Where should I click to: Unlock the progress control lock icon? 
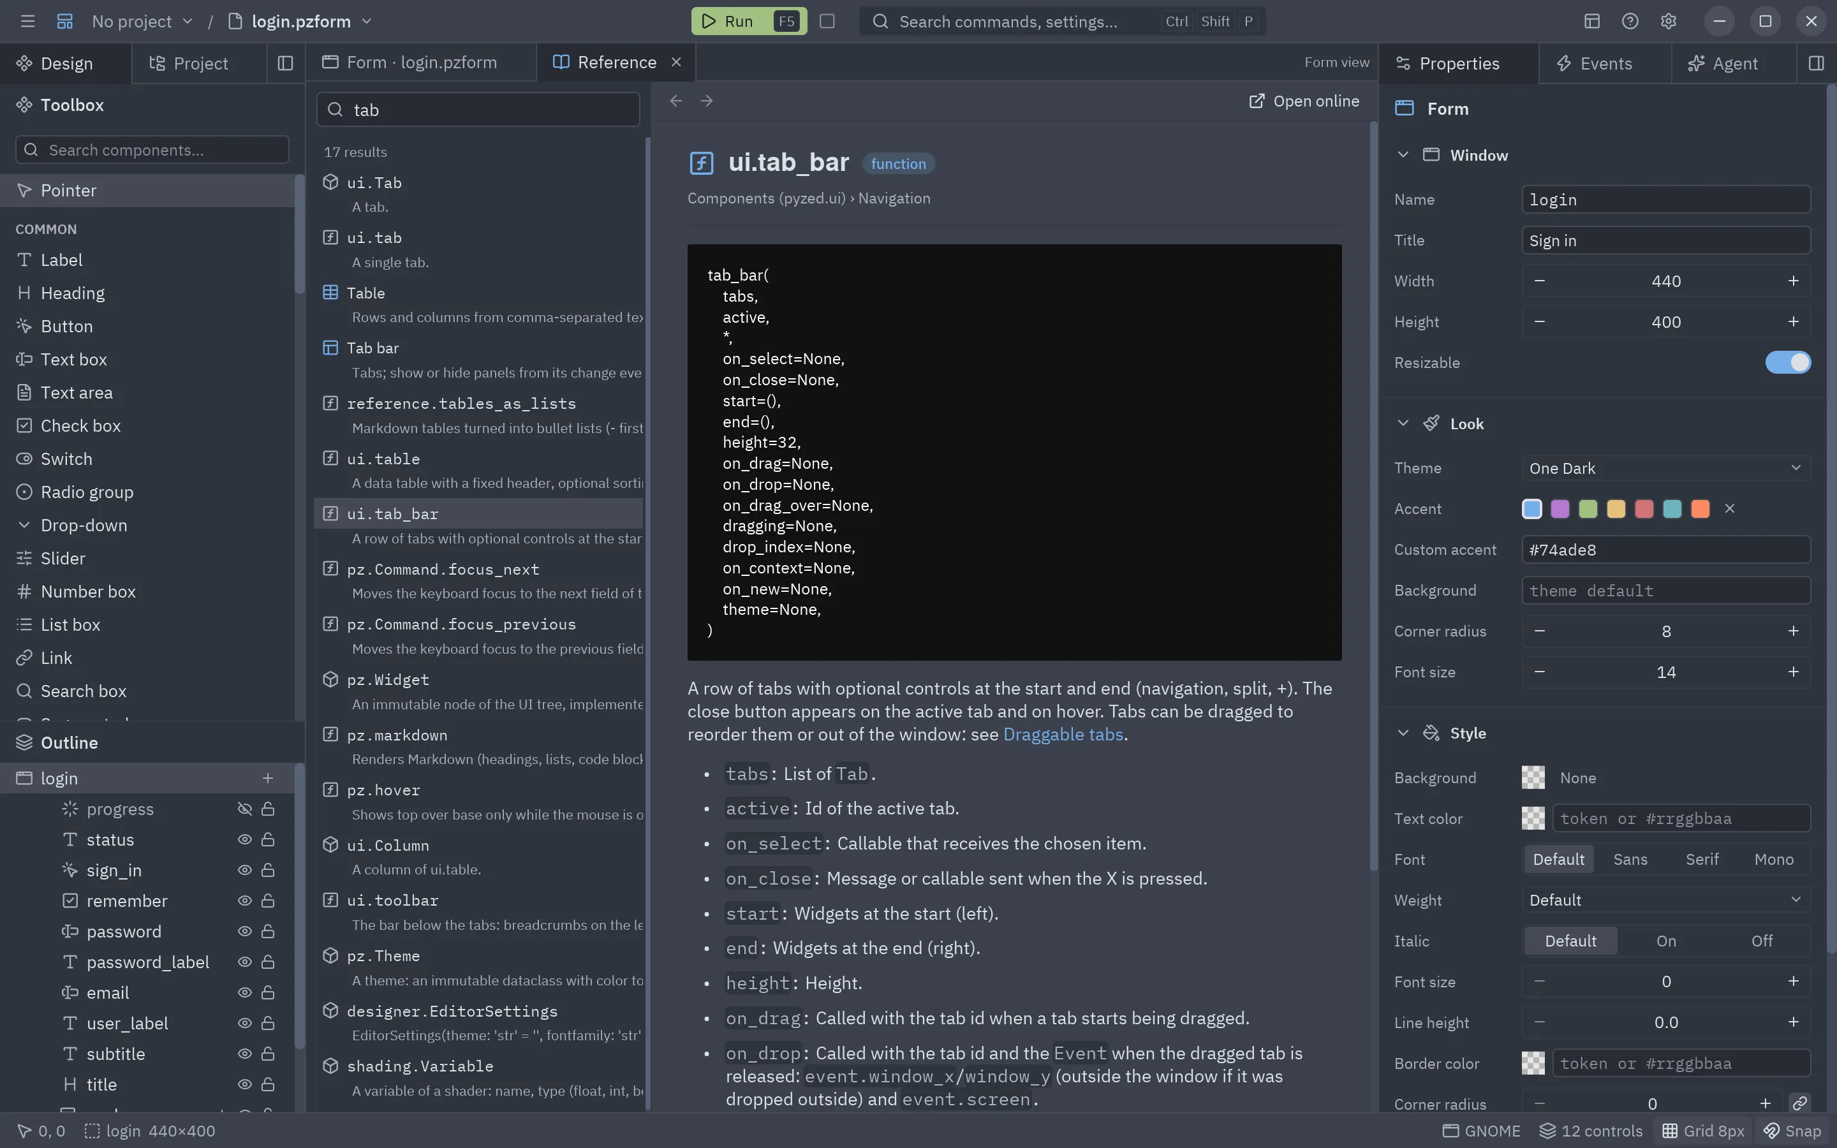(x=268, y=809)
